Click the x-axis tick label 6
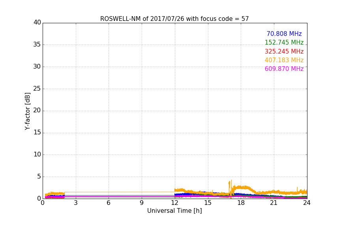 (x=109, y=203)
